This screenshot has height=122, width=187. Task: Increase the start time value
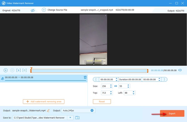pos(117,79)
